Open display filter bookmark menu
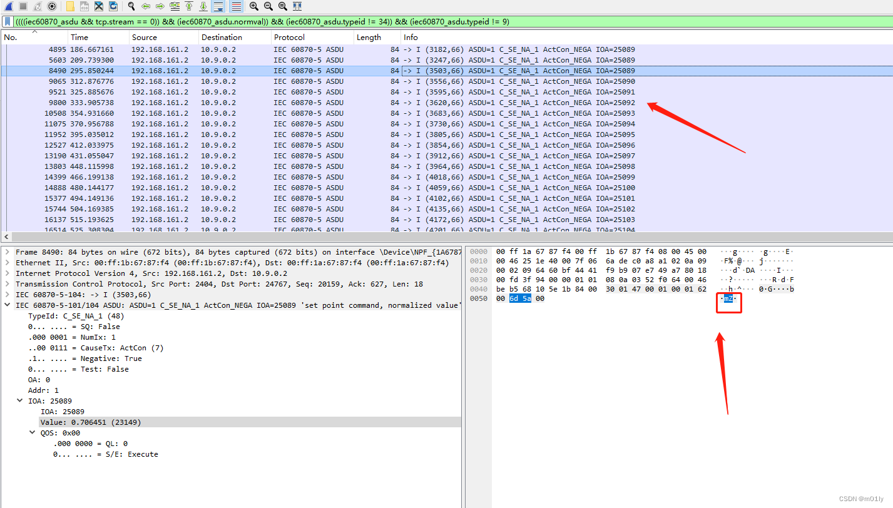893x508 pixels. pos(8,21)
